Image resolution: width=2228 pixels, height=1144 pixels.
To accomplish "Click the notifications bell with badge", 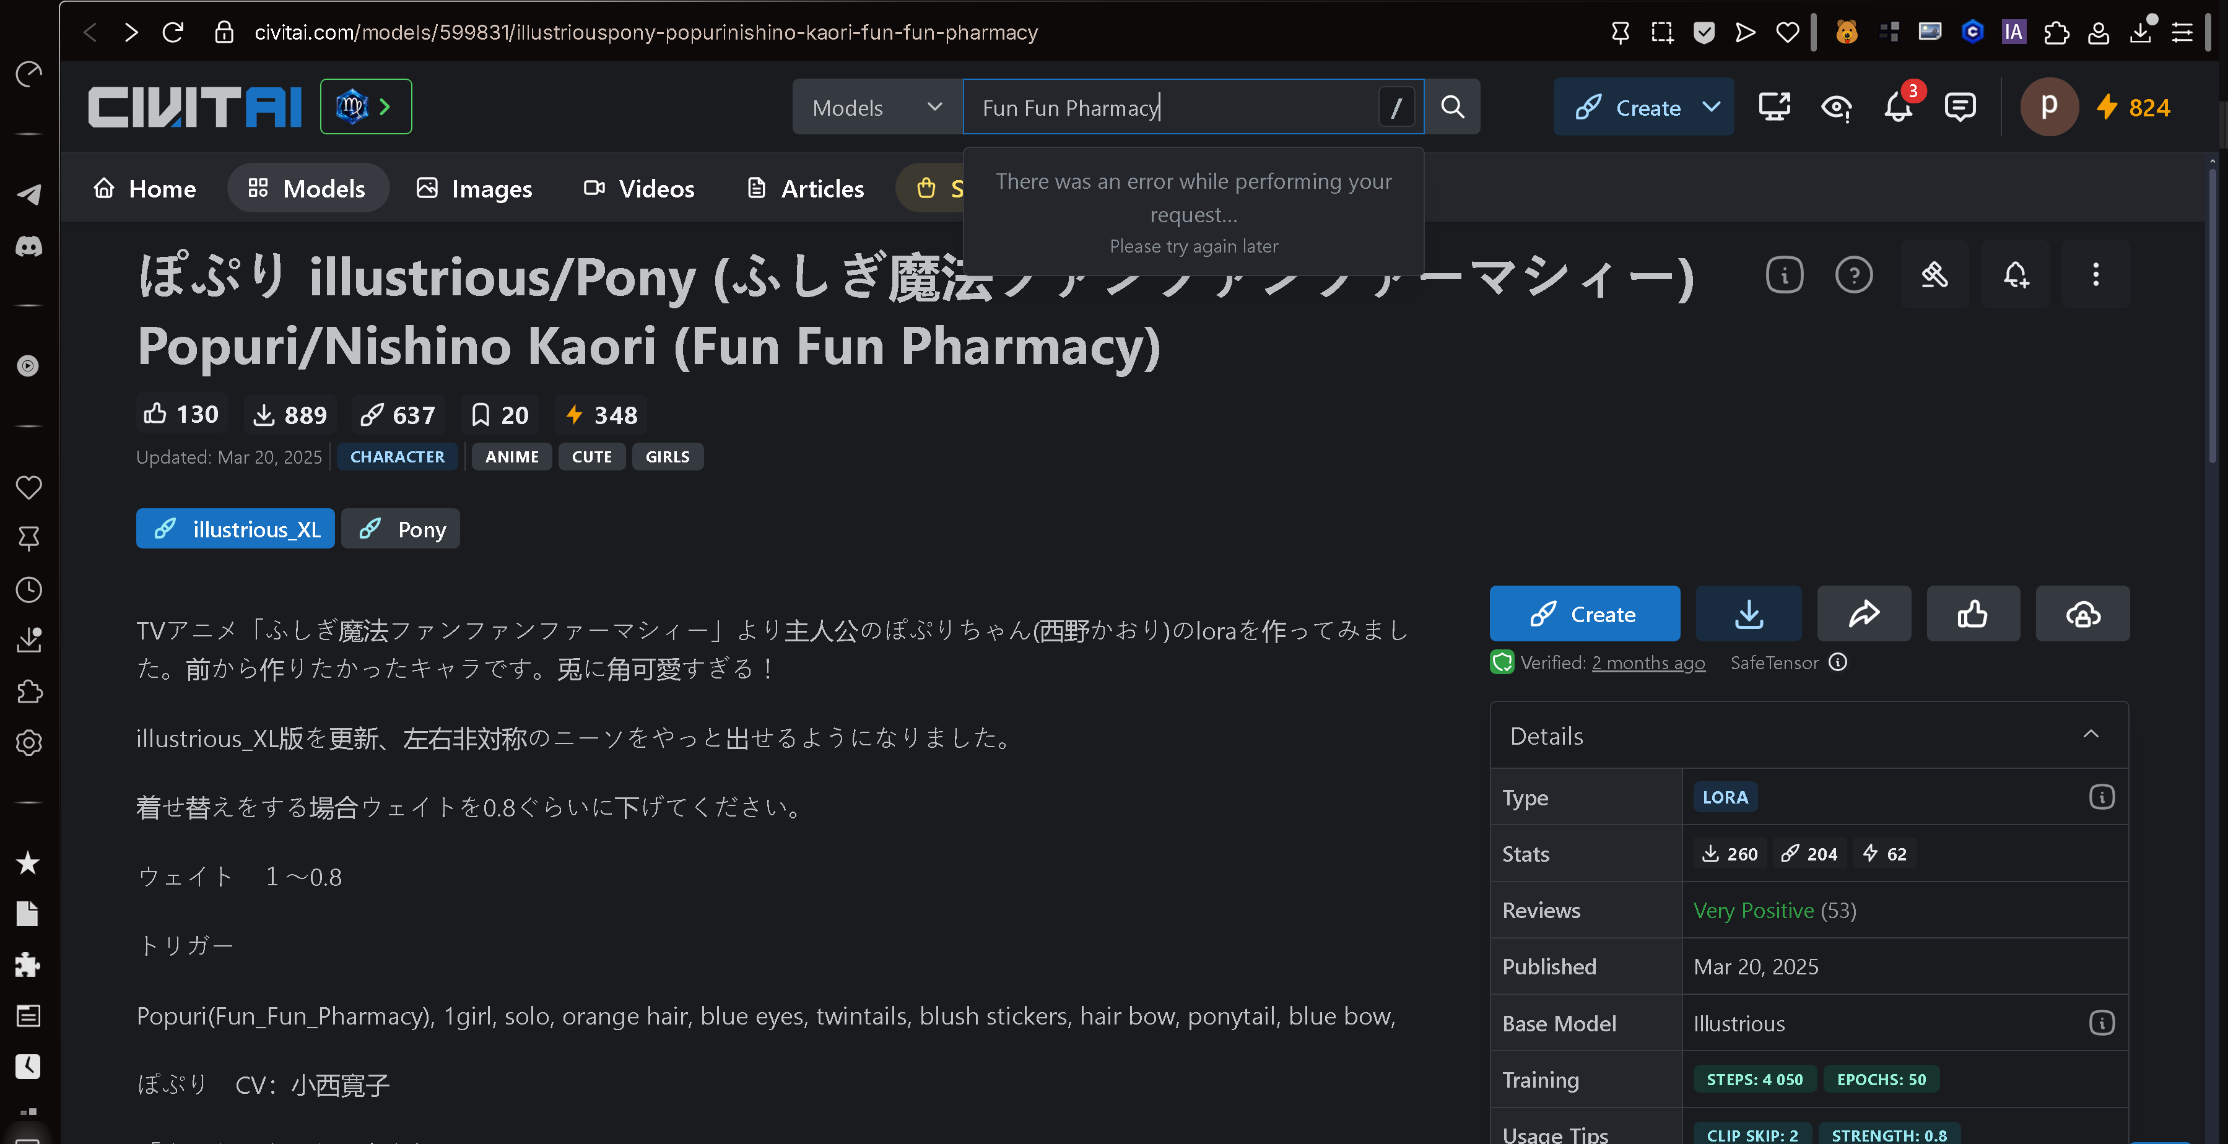I will pos(1899,106).
